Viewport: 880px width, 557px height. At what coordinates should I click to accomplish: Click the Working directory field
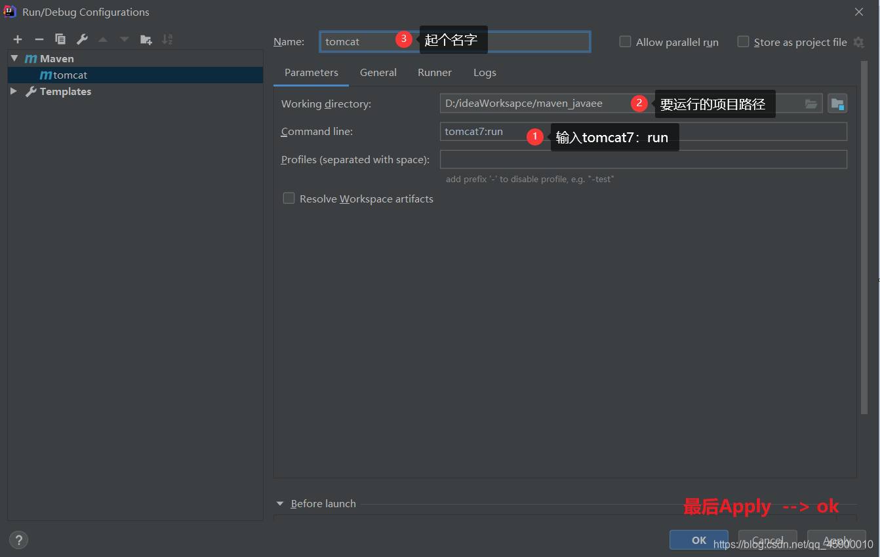click(631, 104)
